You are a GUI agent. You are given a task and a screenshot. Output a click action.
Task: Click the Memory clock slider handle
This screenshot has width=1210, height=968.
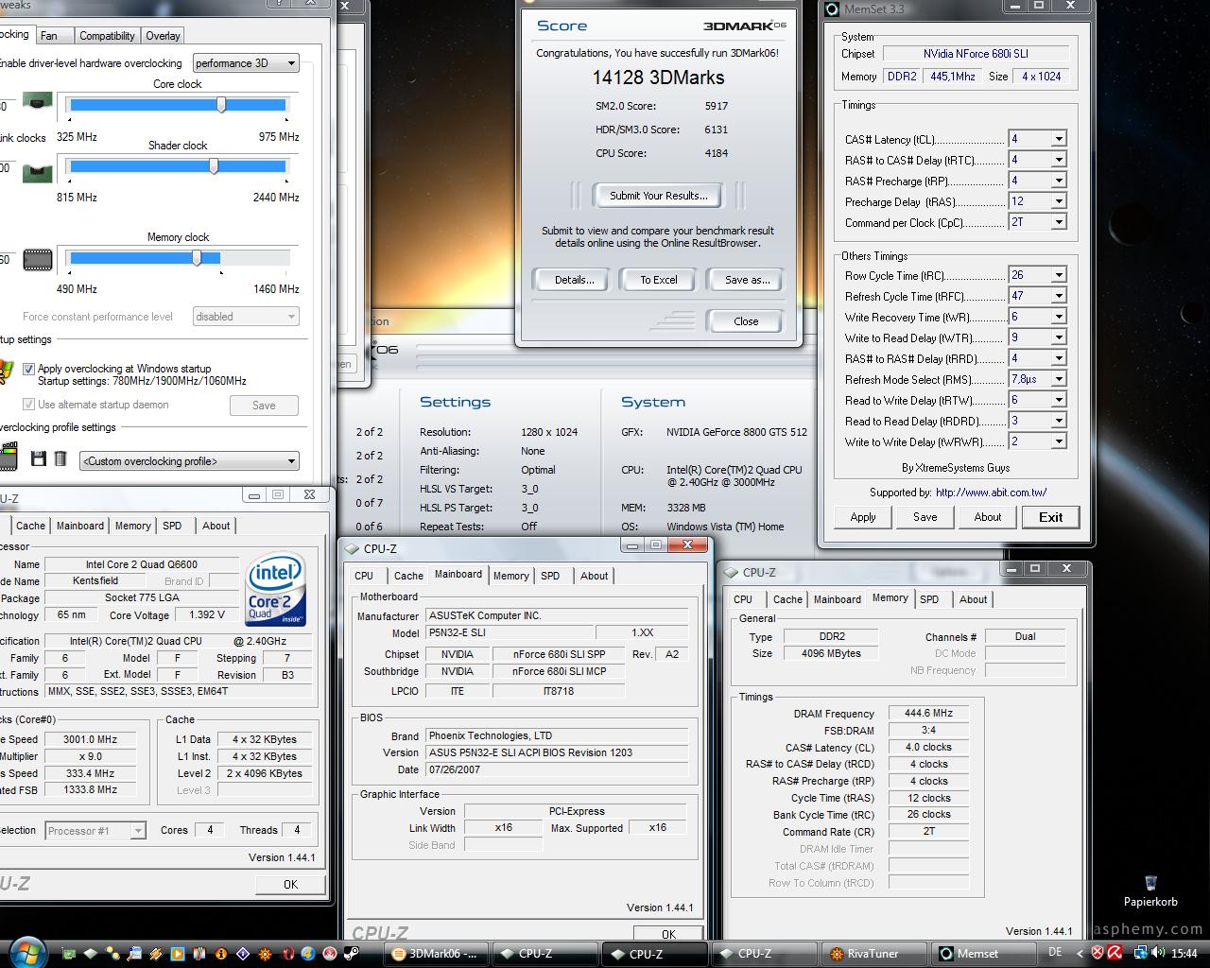(x=197, y=257)
